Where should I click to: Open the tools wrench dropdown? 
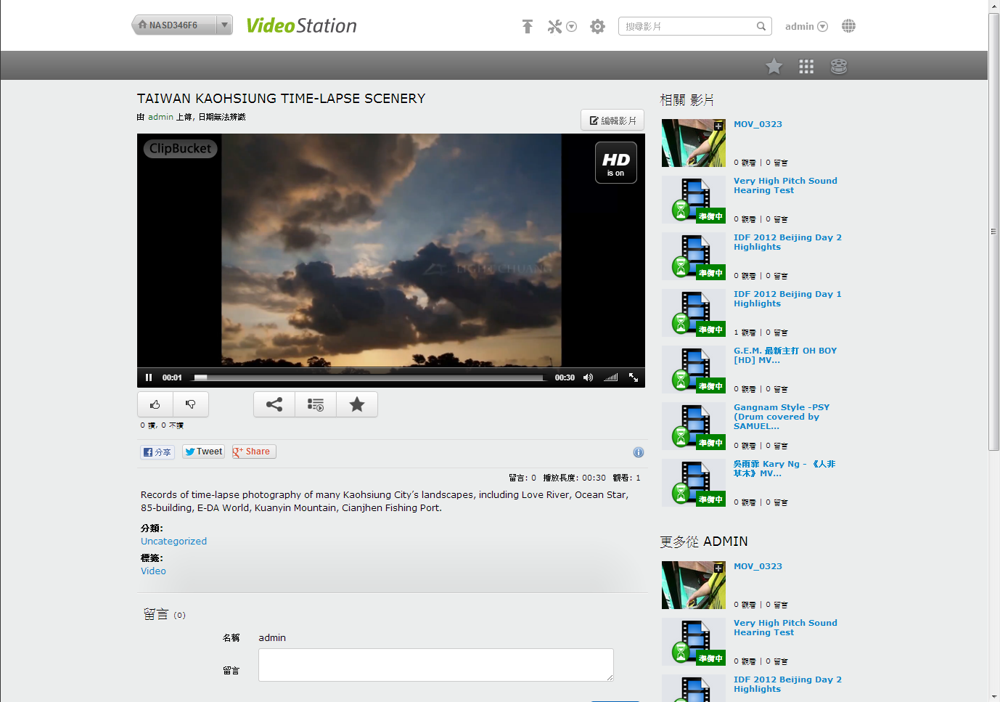(x=562, y=26)
